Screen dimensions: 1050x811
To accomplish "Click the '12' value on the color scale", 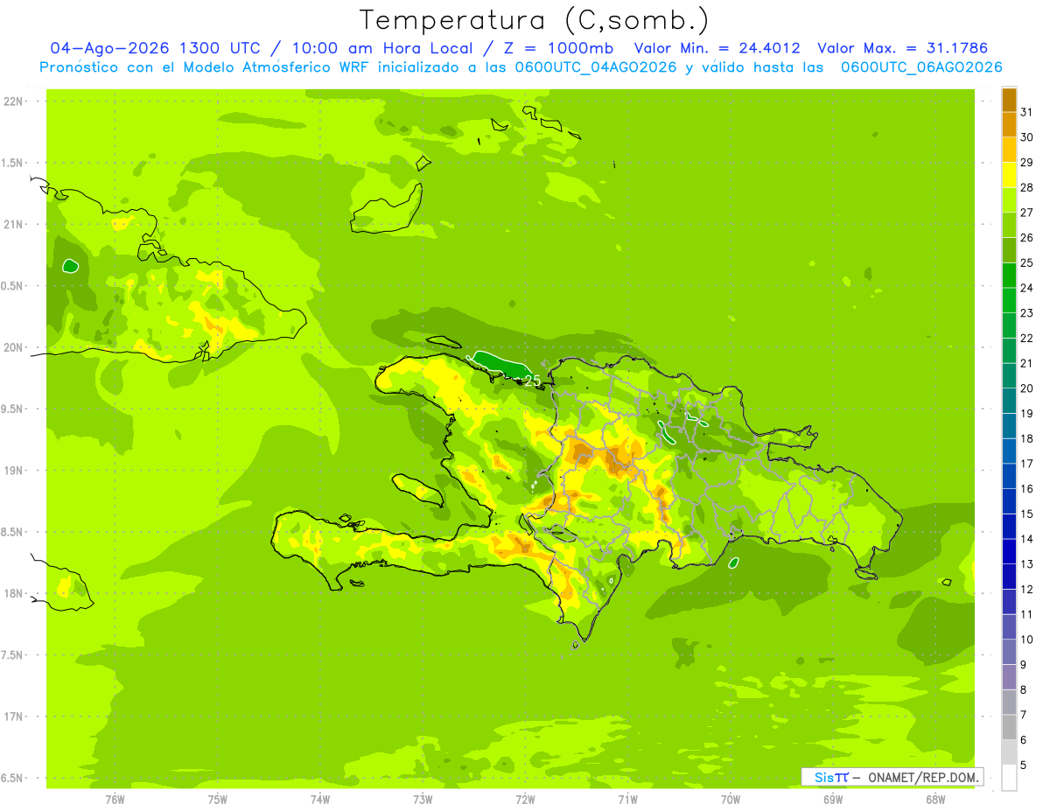I will (x=1026, y=590).
